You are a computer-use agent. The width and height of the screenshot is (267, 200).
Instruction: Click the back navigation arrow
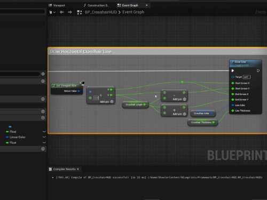(61, 12)
